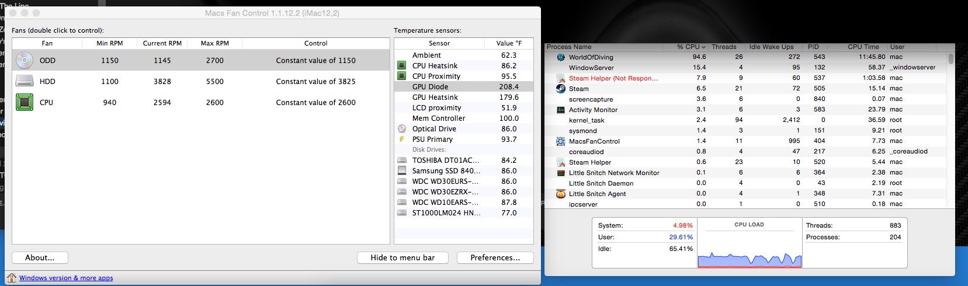
Task: Select Constant value of 3825 control
Action: pos(315,81)
